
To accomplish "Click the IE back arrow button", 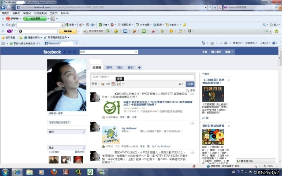I will [3, 7].
